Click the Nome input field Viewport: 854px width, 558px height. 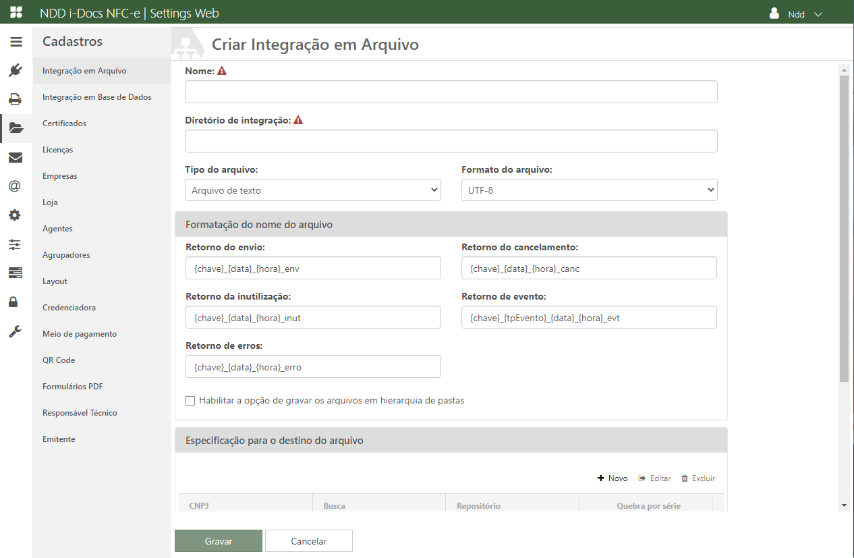(x=451, y=92)
